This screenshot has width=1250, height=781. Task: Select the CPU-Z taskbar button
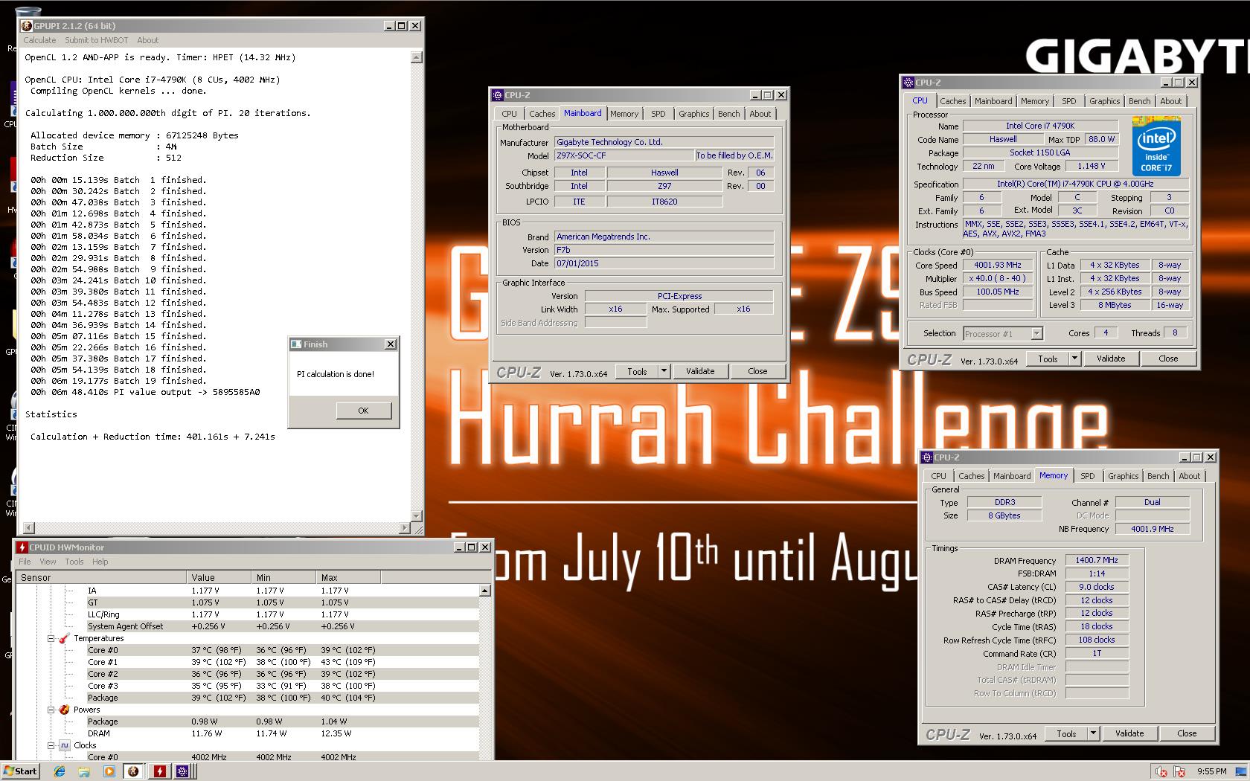pyautogui.click(x=184, y=771)
